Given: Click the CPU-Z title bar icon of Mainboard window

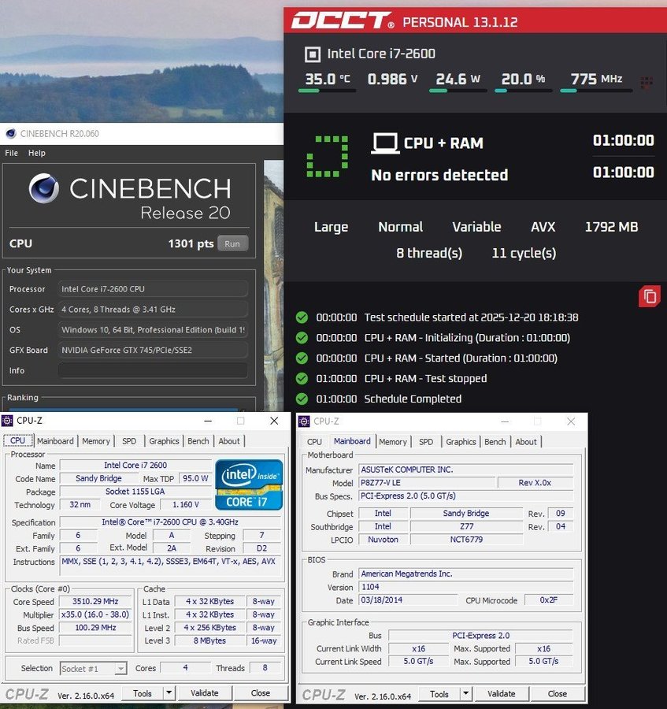Looking at the screenshot, I should [x=305, y=421].
